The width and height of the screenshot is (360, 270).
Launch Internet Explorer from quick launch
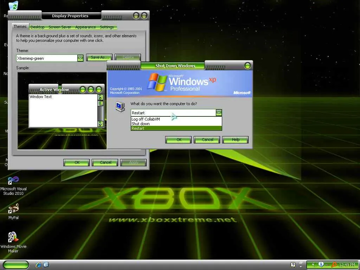coord(38,265)
